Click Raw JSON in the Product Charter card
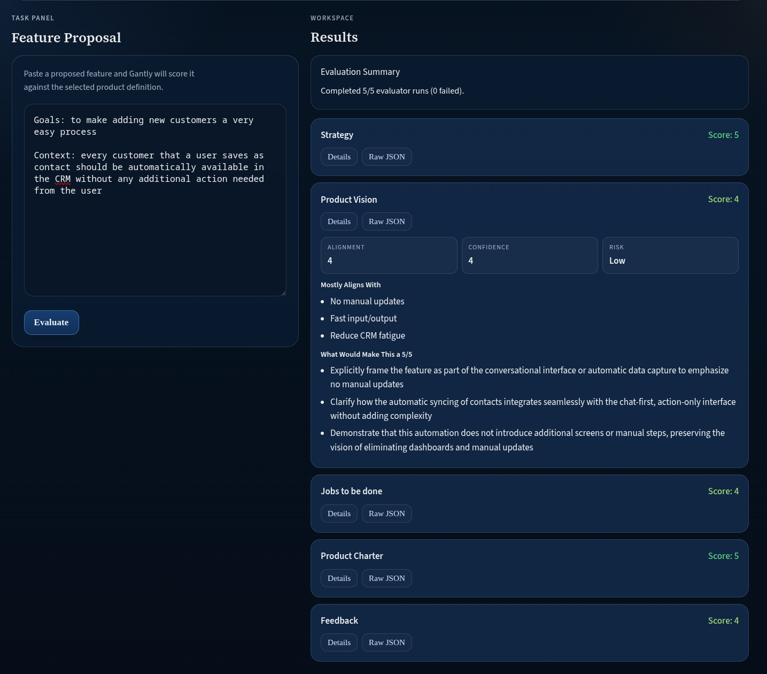 (386, 578)
